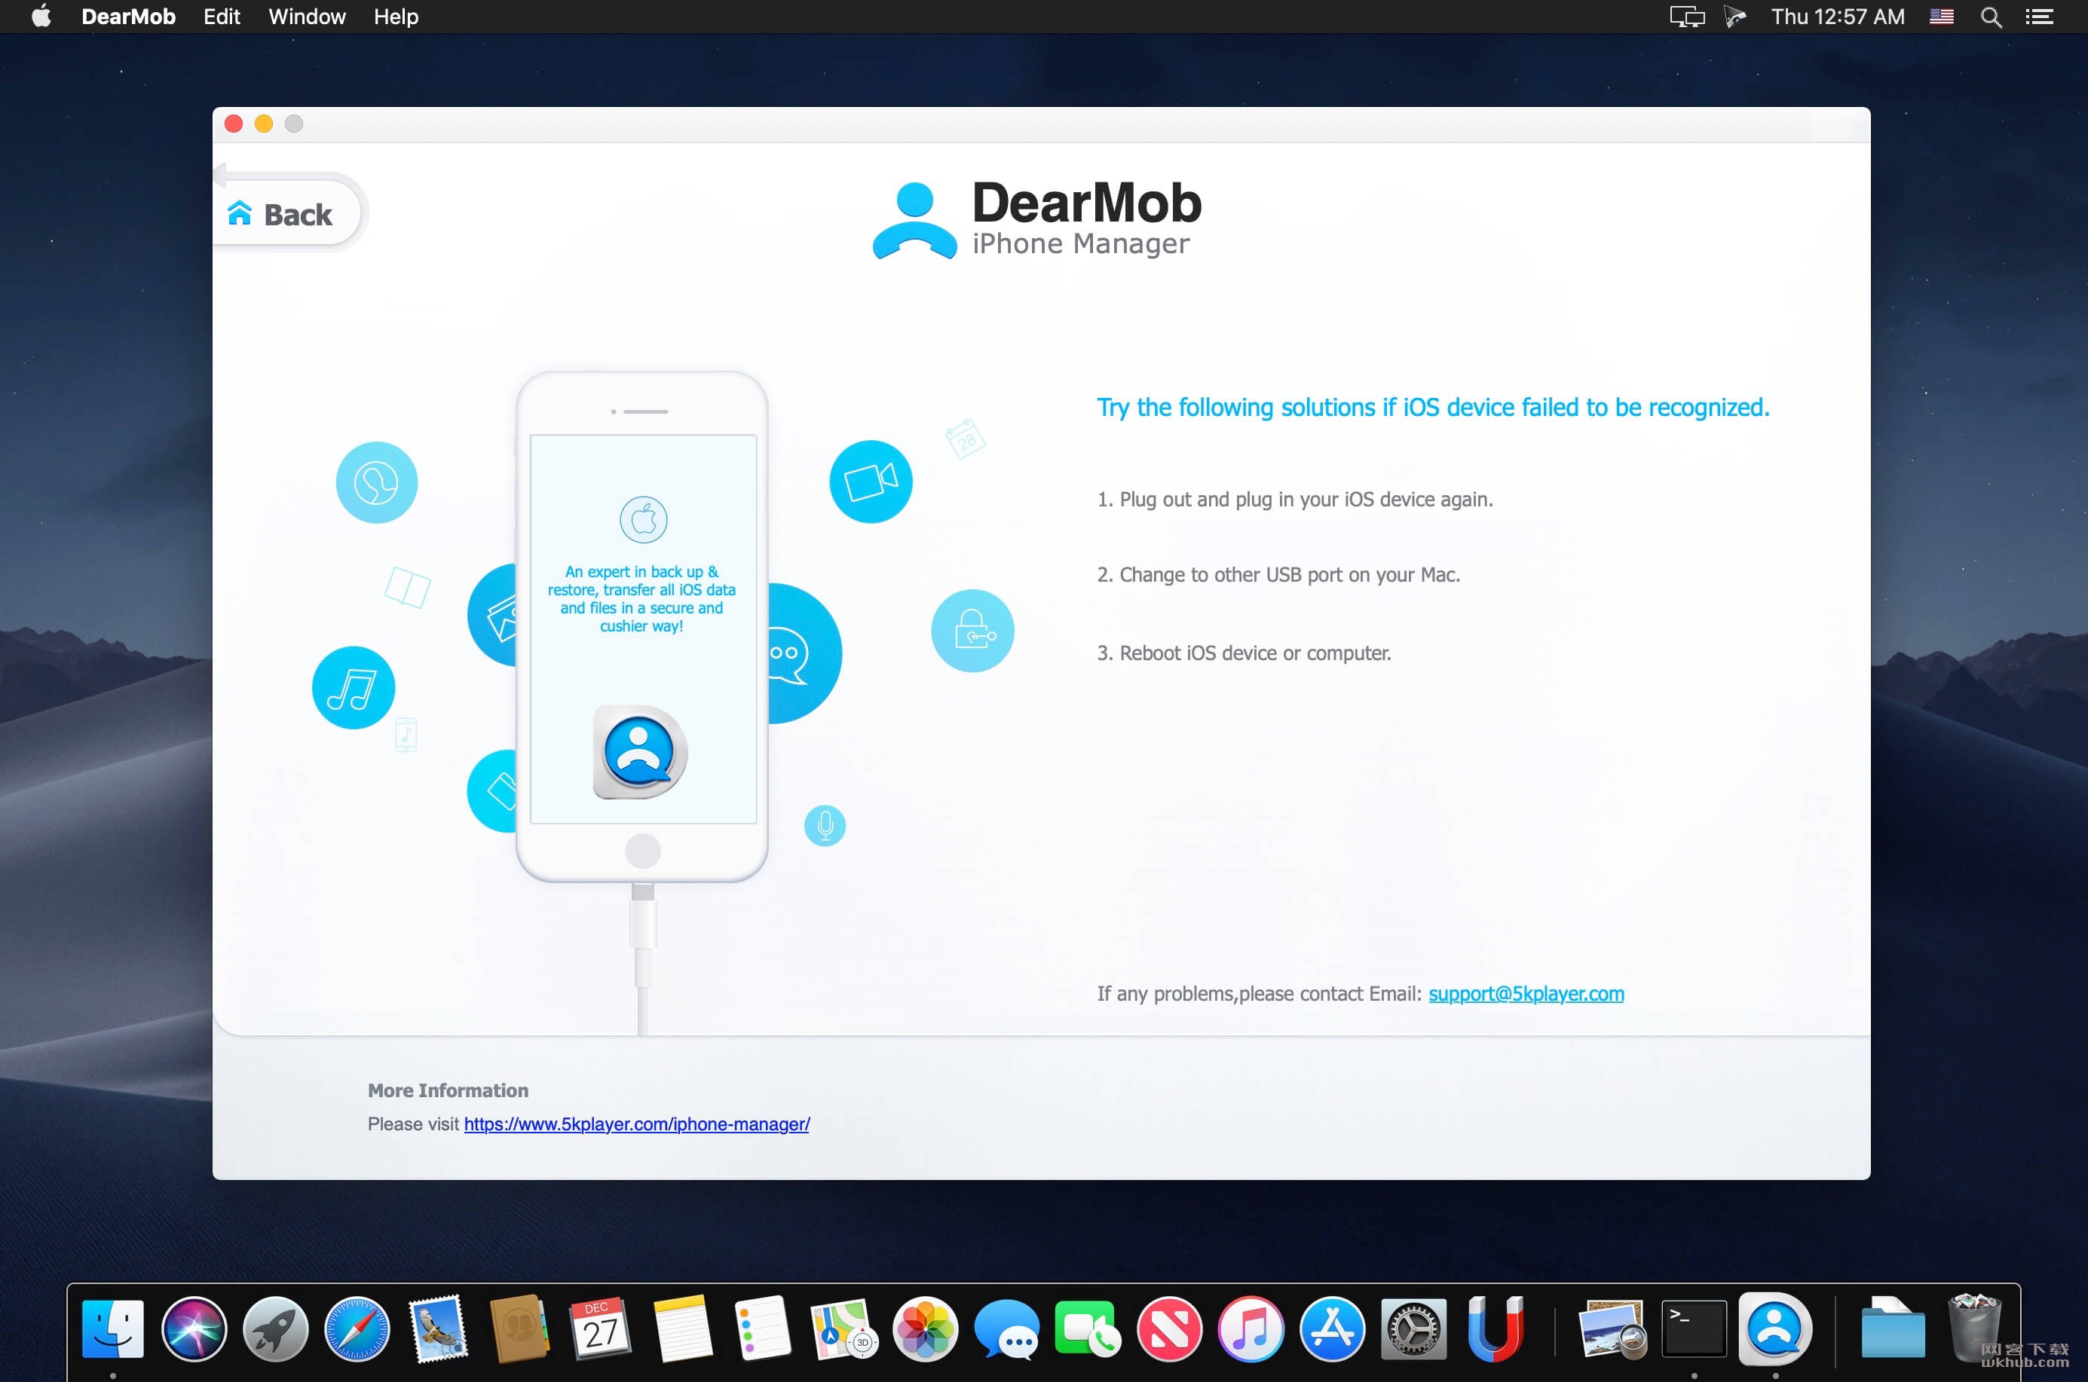Open Trash from the Dock
Screen dimensions: 2088x1382
point(1974,1328)
